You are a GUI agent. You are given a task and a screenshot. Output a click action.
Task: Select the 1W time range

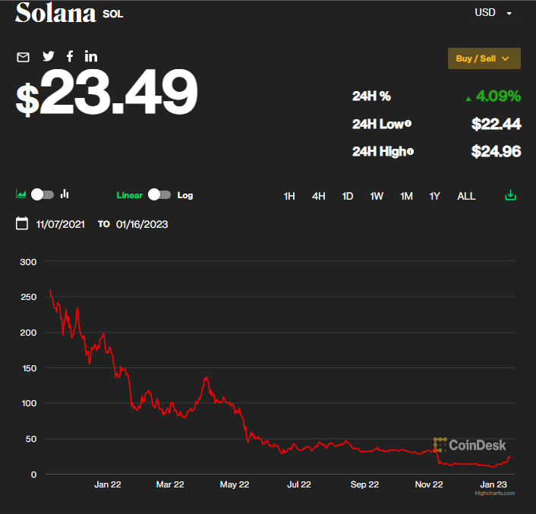tap(377, 196)
